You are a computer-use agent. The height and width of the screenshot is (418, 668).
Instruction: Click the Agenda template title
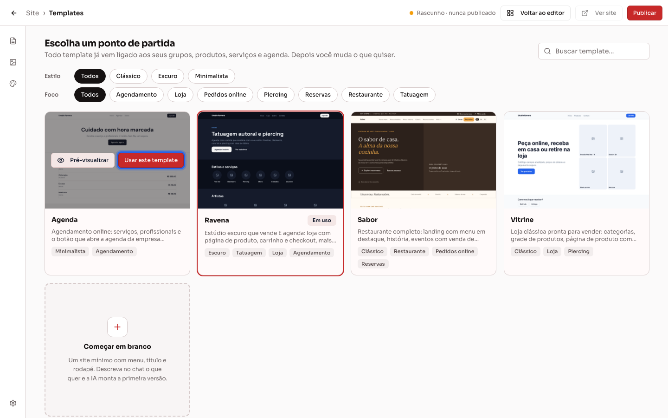click(64, 220)
